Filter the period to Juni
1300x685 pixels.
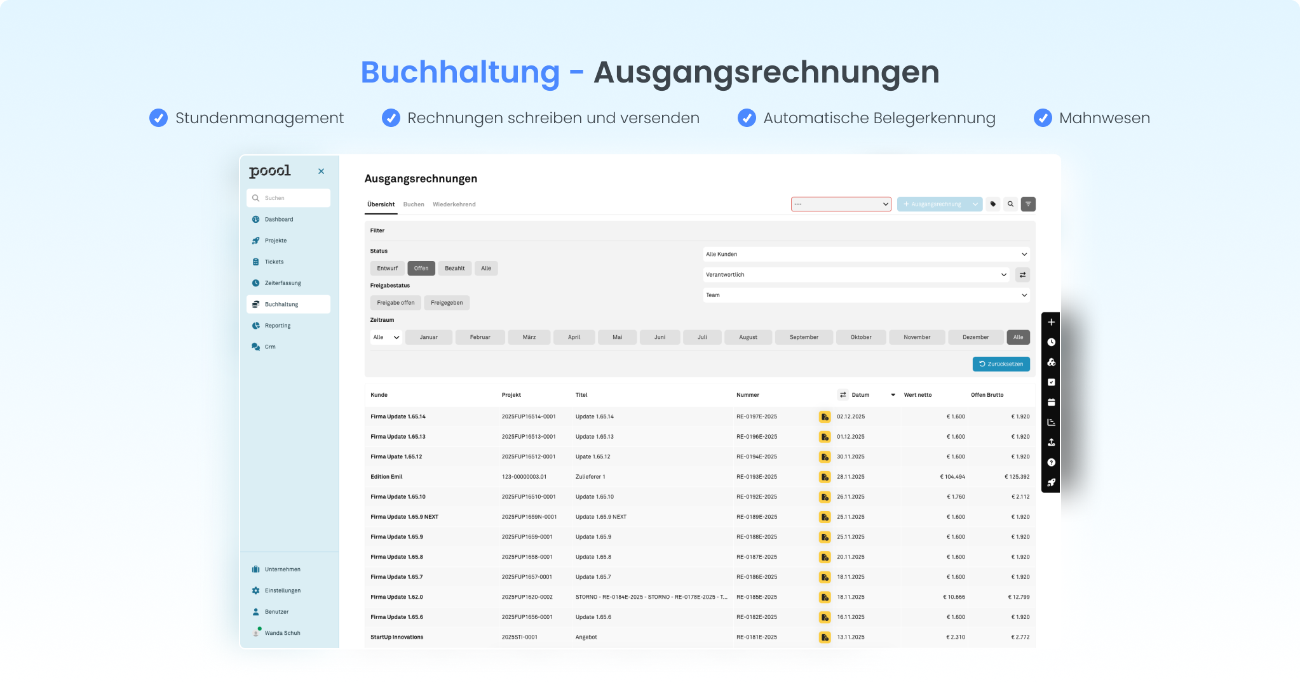pos(660,338)
